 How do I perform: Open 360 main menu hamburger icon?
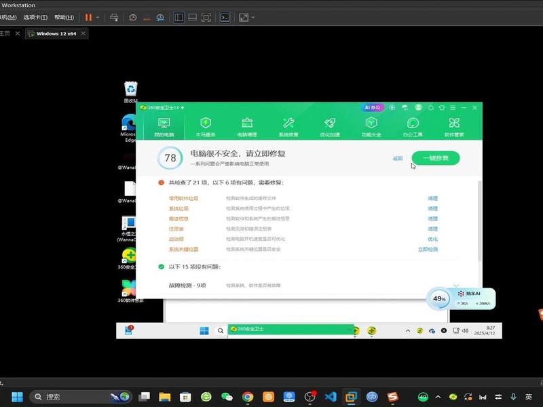[453, 108]
